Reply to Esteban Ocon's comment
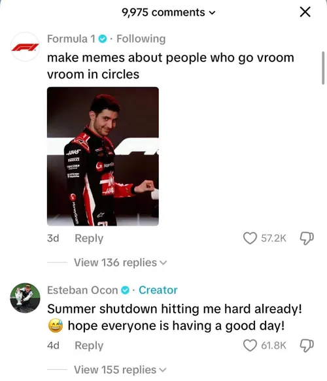327x381 pixels. click(x=89, y=346)
